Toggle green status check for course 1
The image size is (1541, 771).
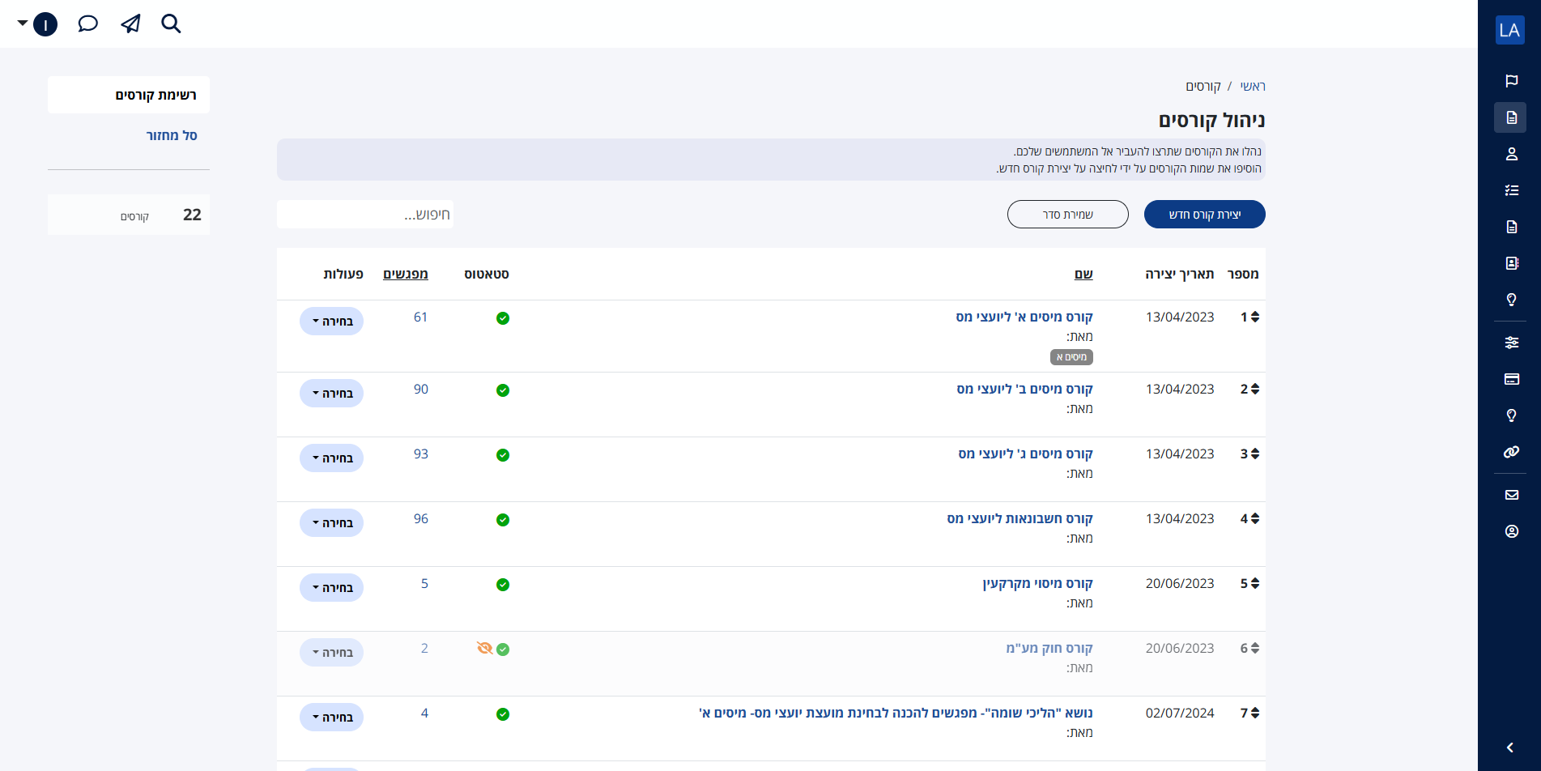tap(503, 318)
